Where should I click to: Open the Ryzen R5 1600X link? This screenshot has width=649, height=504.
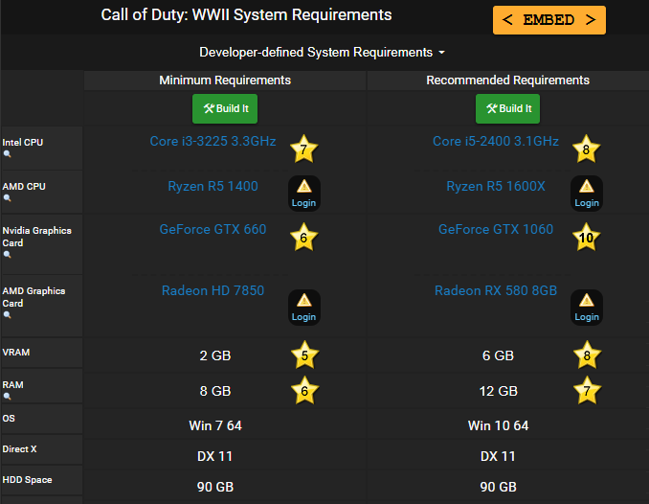(496, 186)
